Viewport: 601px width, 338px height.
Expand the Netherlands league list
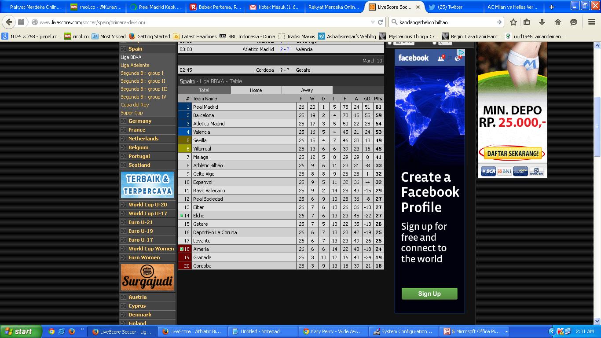(x=143, y=139)
